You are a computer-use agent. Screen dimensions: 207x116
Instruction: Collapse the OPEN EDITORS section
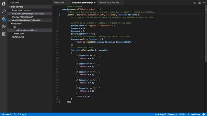(x=17, y=7)
